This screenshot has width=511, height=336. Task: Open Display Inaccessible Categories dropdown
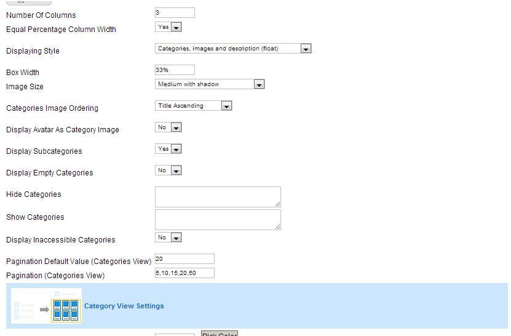168,238
